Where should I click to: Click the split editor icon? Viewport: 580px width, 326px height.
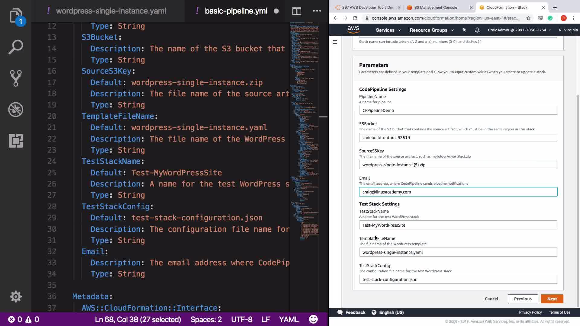(297, 11)
